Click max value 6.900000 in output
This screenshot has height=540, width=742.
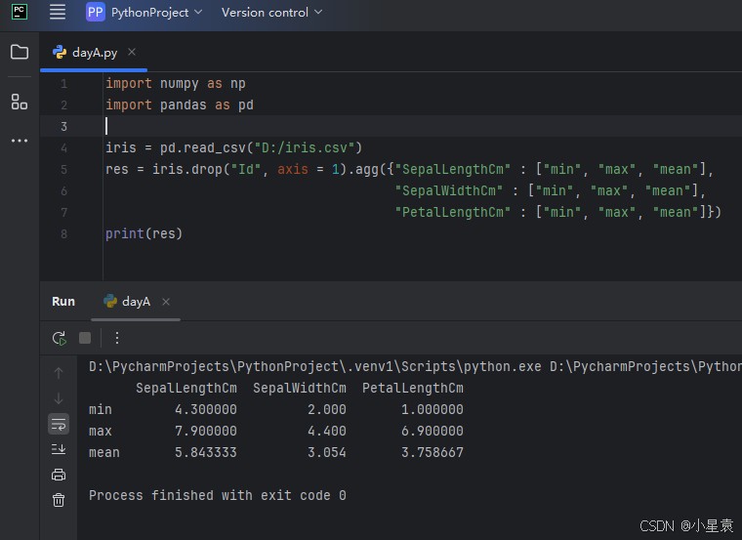pos(433,431)
